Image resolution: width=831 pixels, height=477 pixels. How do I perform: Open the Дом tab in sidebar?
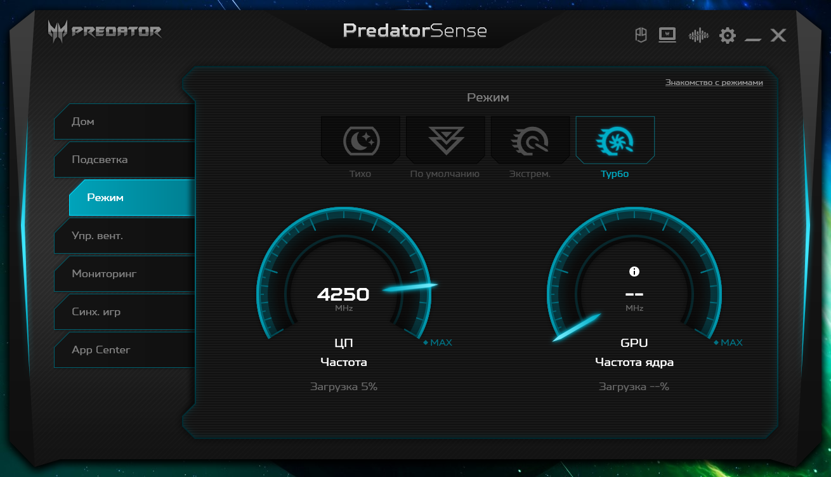point(124,121)
